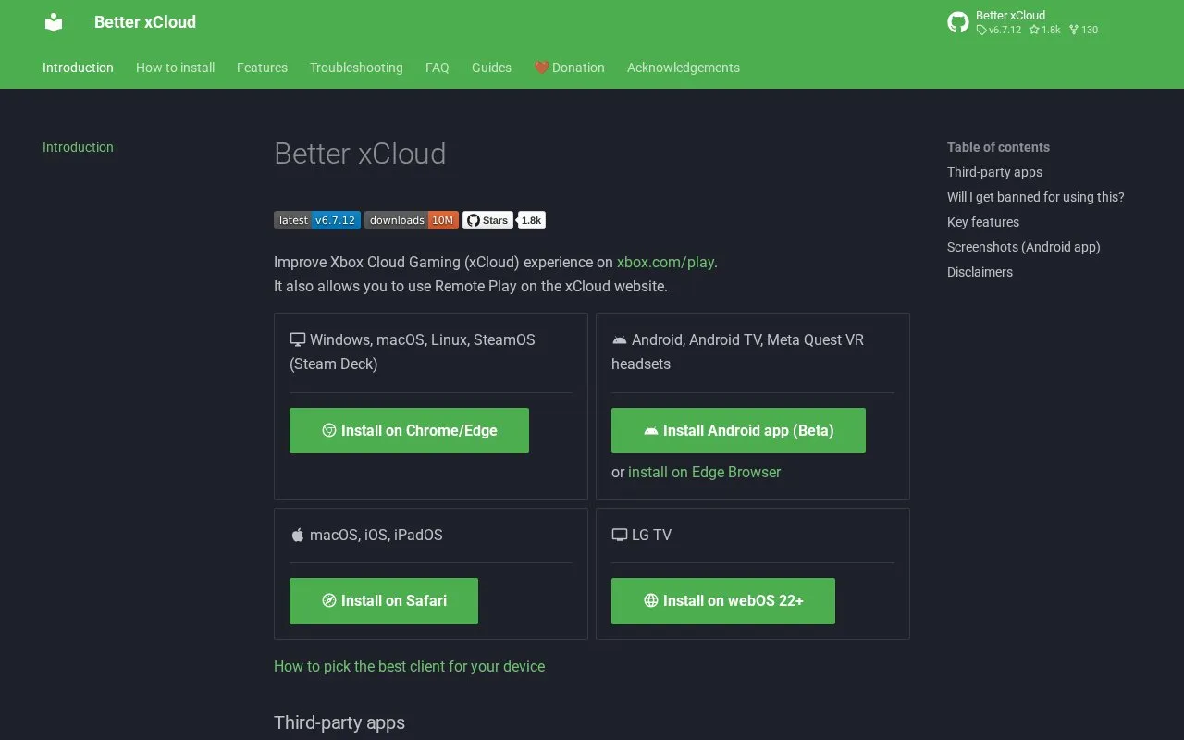This screenshot has height=740, width=1184.
Task: Open the Acknowledgements tab
Action: pos(684,68)
